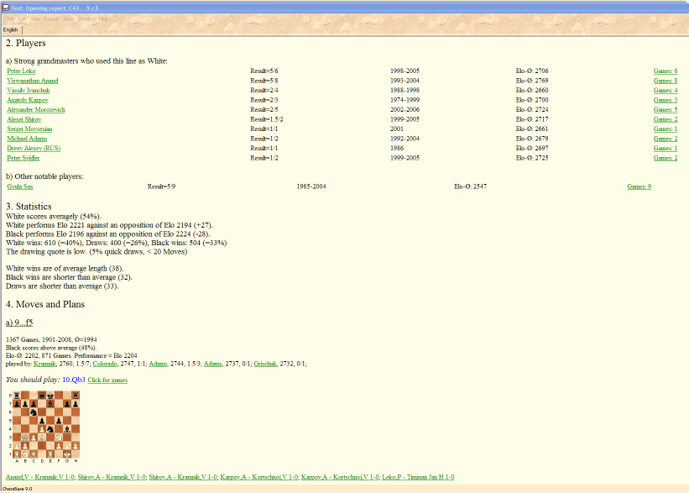The height and width of the screenshot is (493, 689).
Task: Click the drawing quote is low line
Action: (x=97, y=252)
